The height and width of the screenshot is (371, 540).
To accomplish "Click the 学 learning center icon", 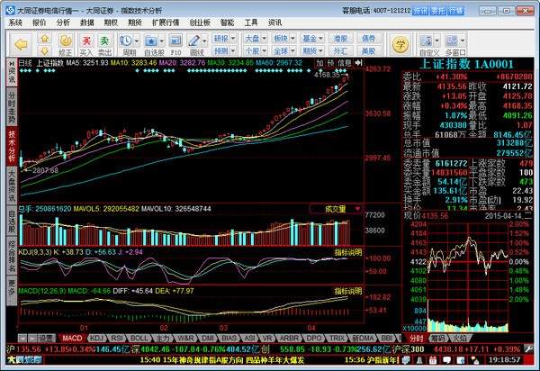I will click(x=400, y=41).
